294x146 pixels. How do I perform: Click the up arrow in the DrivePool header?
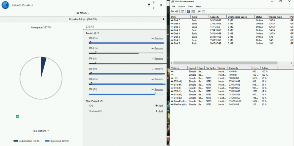[x=154, y=2]
